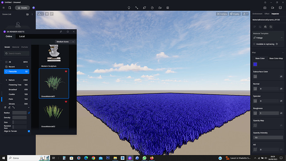Open the Medium Icons dropdown
286x161 pixels.
coord(65,42)
